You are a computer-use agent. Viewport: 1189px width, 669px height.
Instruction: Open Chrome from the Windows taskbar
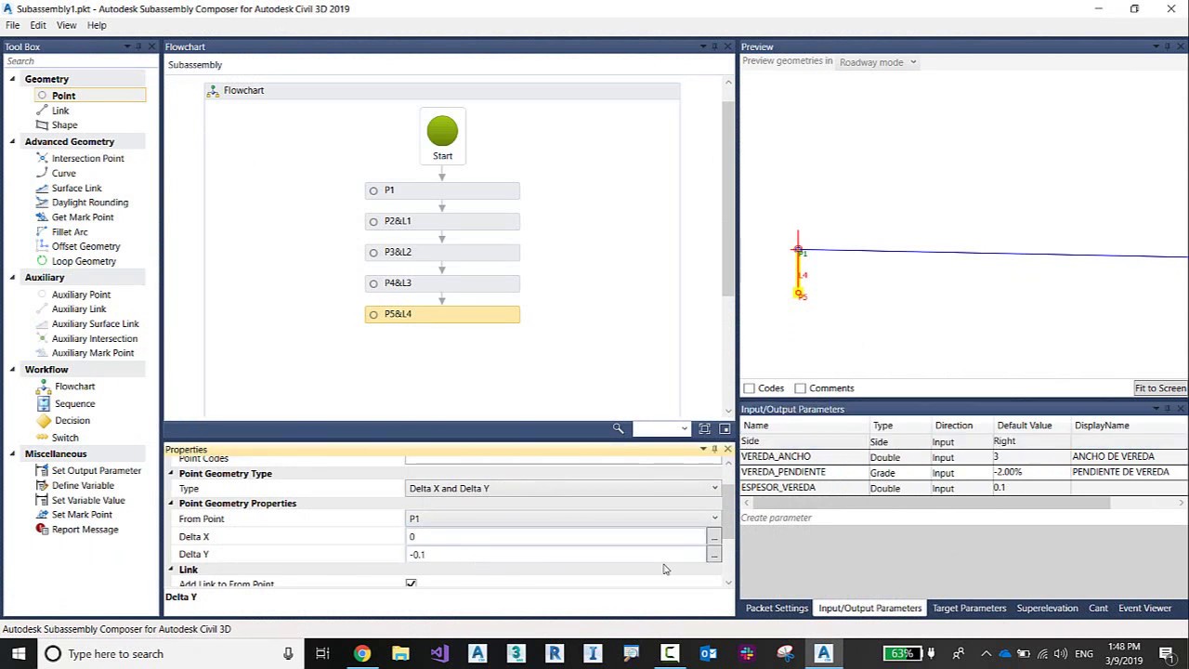(x=361, y=654)
